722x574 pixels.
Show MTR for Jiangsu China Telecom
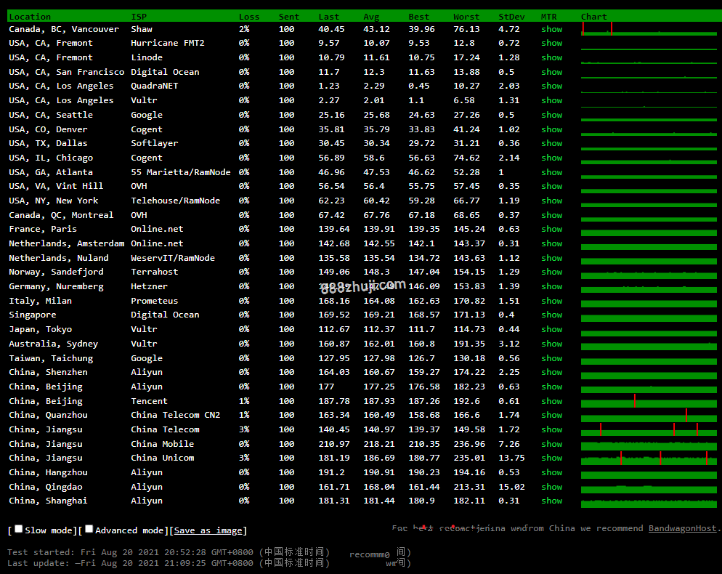coord(551,429)
